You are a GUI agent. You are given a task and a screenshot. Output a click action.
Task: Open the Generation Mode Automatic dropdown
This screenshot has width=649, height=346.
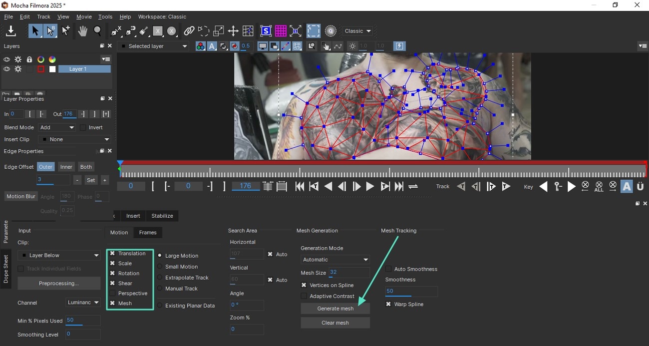[x=335, y=260]
